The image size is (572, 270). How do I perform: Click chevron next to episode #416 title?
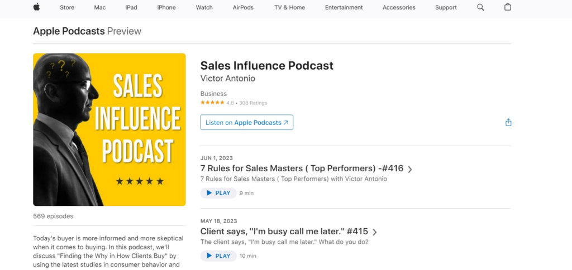pyautogui.click(x=410, y=170)
